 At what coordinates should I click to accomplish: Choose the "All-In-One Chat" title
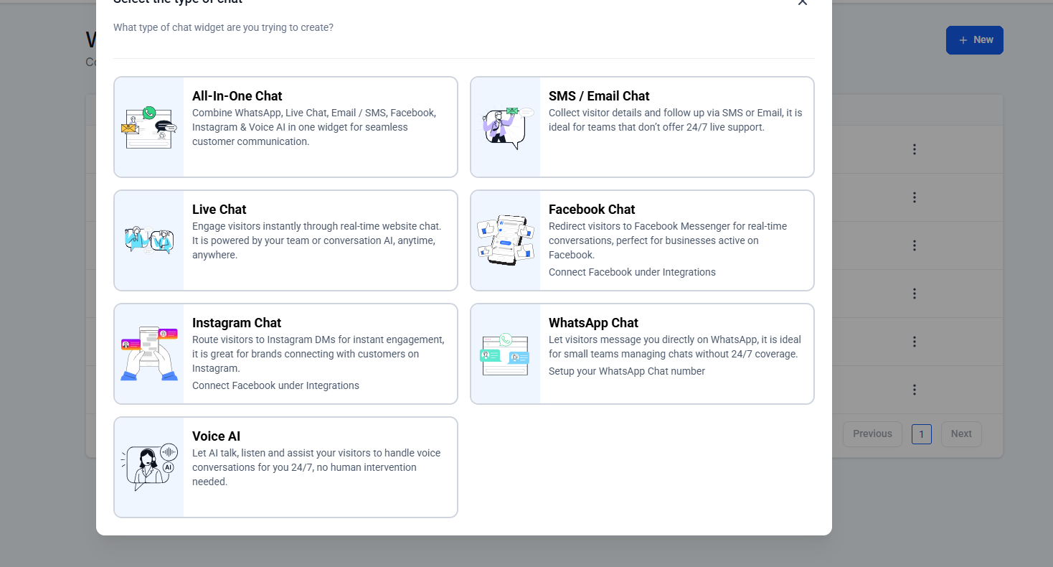[x=237, y=96]
